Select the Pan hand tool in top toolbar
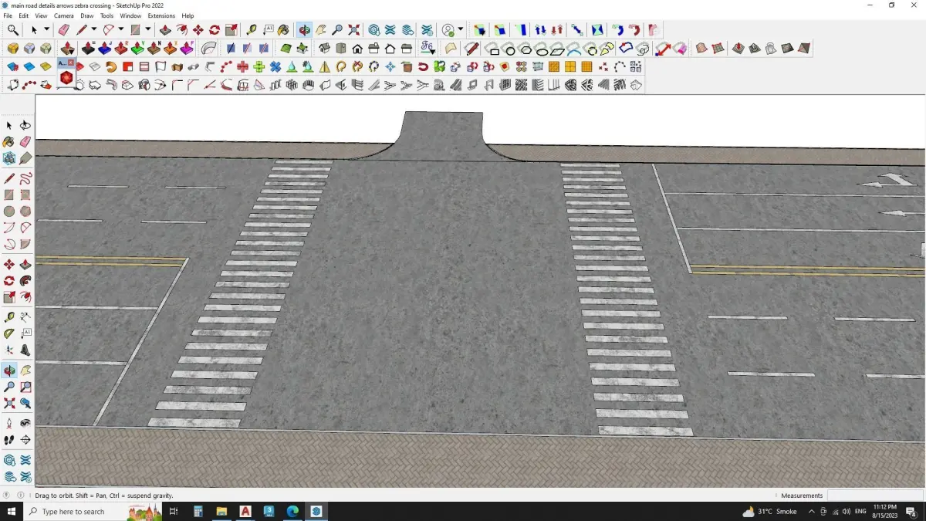Viewport: 926px width, 521px height. (321, 30)
